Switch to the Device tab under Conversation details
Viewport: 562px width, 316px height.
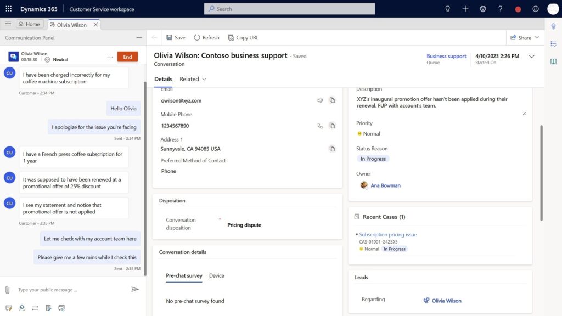pyautogui.click(x=216, y=276)
